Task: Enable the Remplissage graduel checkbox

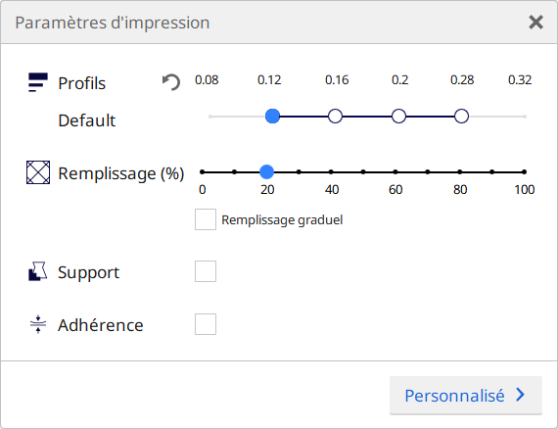Action: pyautogui.click(x=206, y=219)
